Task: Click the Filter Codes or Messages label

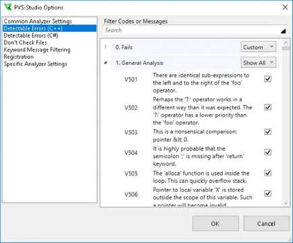Action: (136, 22)
